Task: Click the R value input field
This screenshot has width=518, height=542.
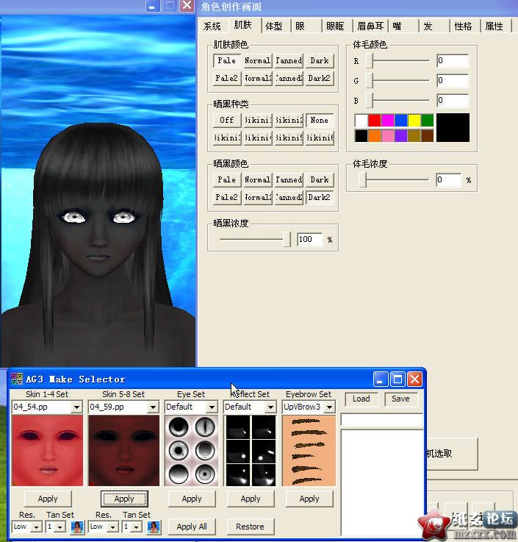Action: tap(452, 61)
